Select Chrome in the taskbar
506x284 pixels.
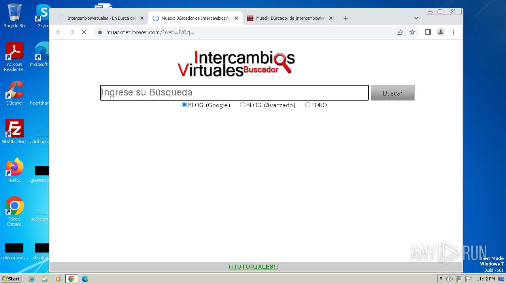72,279
